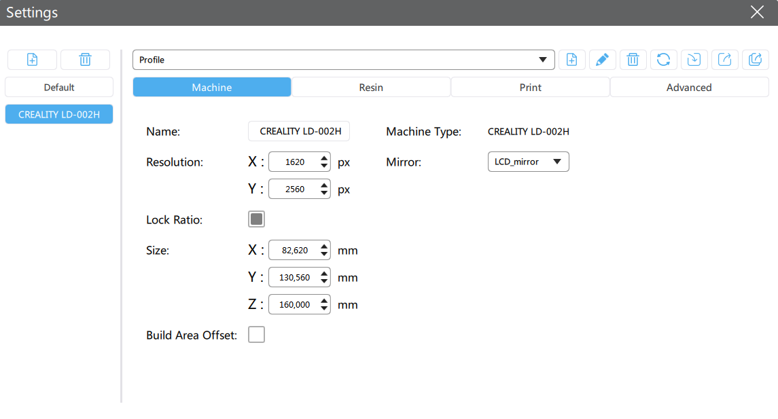Add a new machine in left sidebar
The width and height of the screenshot is (778, 419).
click(x=32, y=60)
